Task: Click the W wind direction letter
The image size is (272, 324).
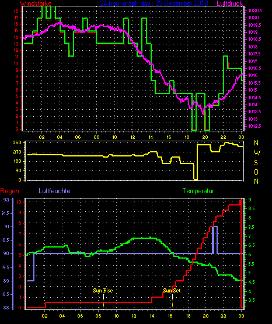Action: click(x=257, y=153)
